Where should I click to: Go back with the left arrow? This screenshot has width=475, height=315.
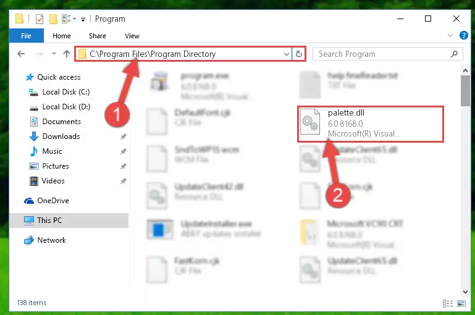coord(21,54)
